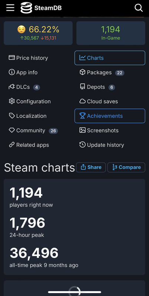The height and width of the screenshot is (296, 149).
Task: Tap the Depots count badge 6
Action: [112, 87]
